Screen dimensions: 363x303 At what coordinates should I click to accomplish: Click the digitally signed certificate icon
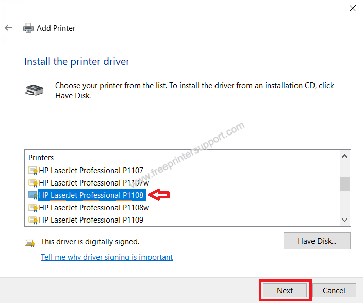tap(29, 242)
